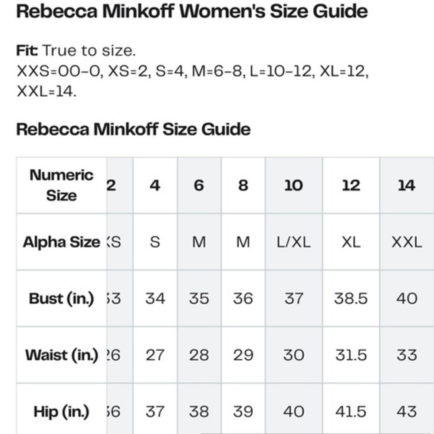Click the 43 hip measurement cell
The width and height of the screenshot is (434, 434).
coord(407,409)
